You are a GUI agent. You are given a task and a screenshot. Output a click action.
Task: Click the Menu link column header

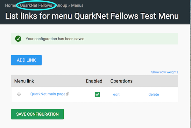pyautogui.click(x=24, y=81)
